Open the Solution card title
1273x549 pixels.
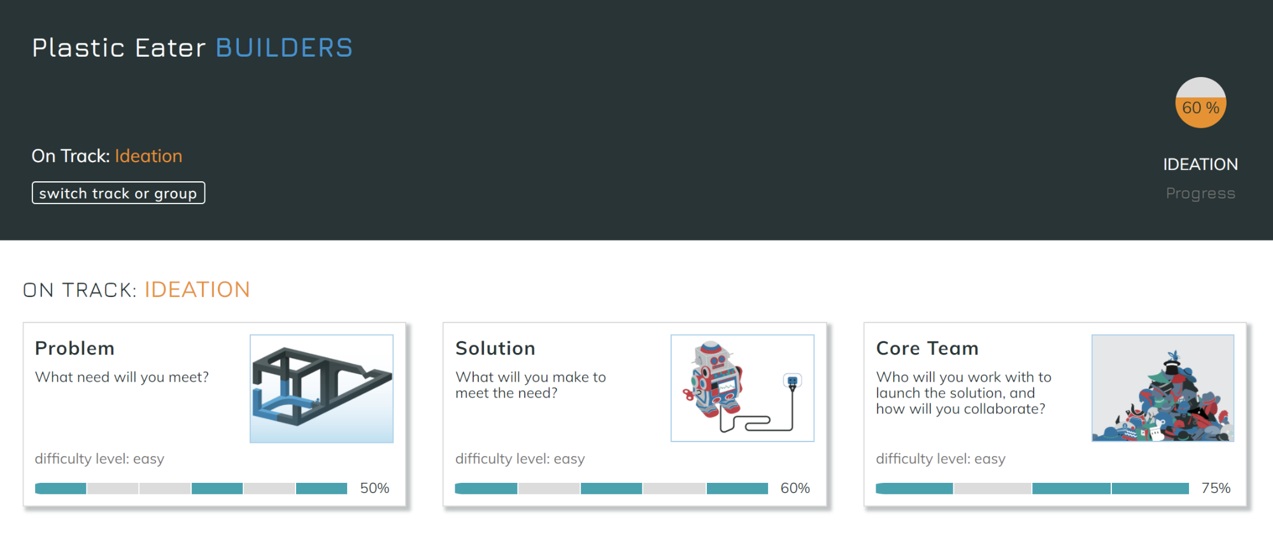pos(495,348)
